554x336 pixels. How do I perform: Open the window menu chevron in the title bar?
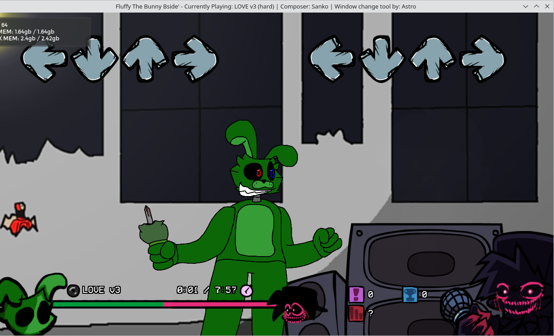click(526, 6)
